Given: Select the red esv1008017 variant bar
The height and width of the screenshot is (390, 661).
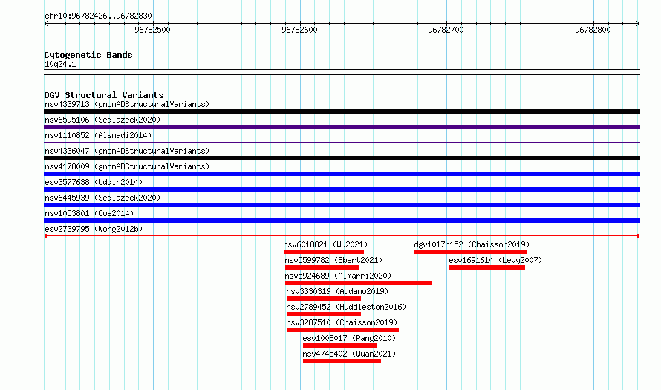Looking at the screenshot, I should [339, 345].
